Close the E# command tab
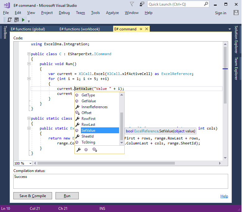Image resolution: width=248 pixels, height=212 pixels. [x=147, y=29]
